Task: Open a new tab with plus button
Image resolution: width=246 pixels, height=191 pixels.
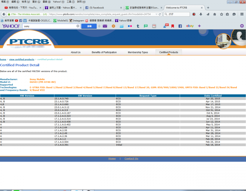Action: [208, 8]
